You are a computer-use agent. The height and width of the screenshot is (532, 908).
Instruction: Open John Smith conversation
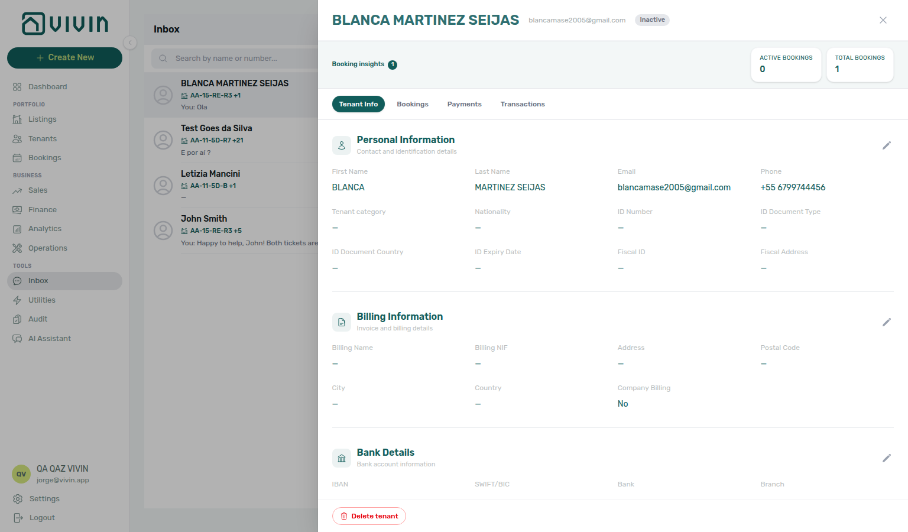coord(231,231)
